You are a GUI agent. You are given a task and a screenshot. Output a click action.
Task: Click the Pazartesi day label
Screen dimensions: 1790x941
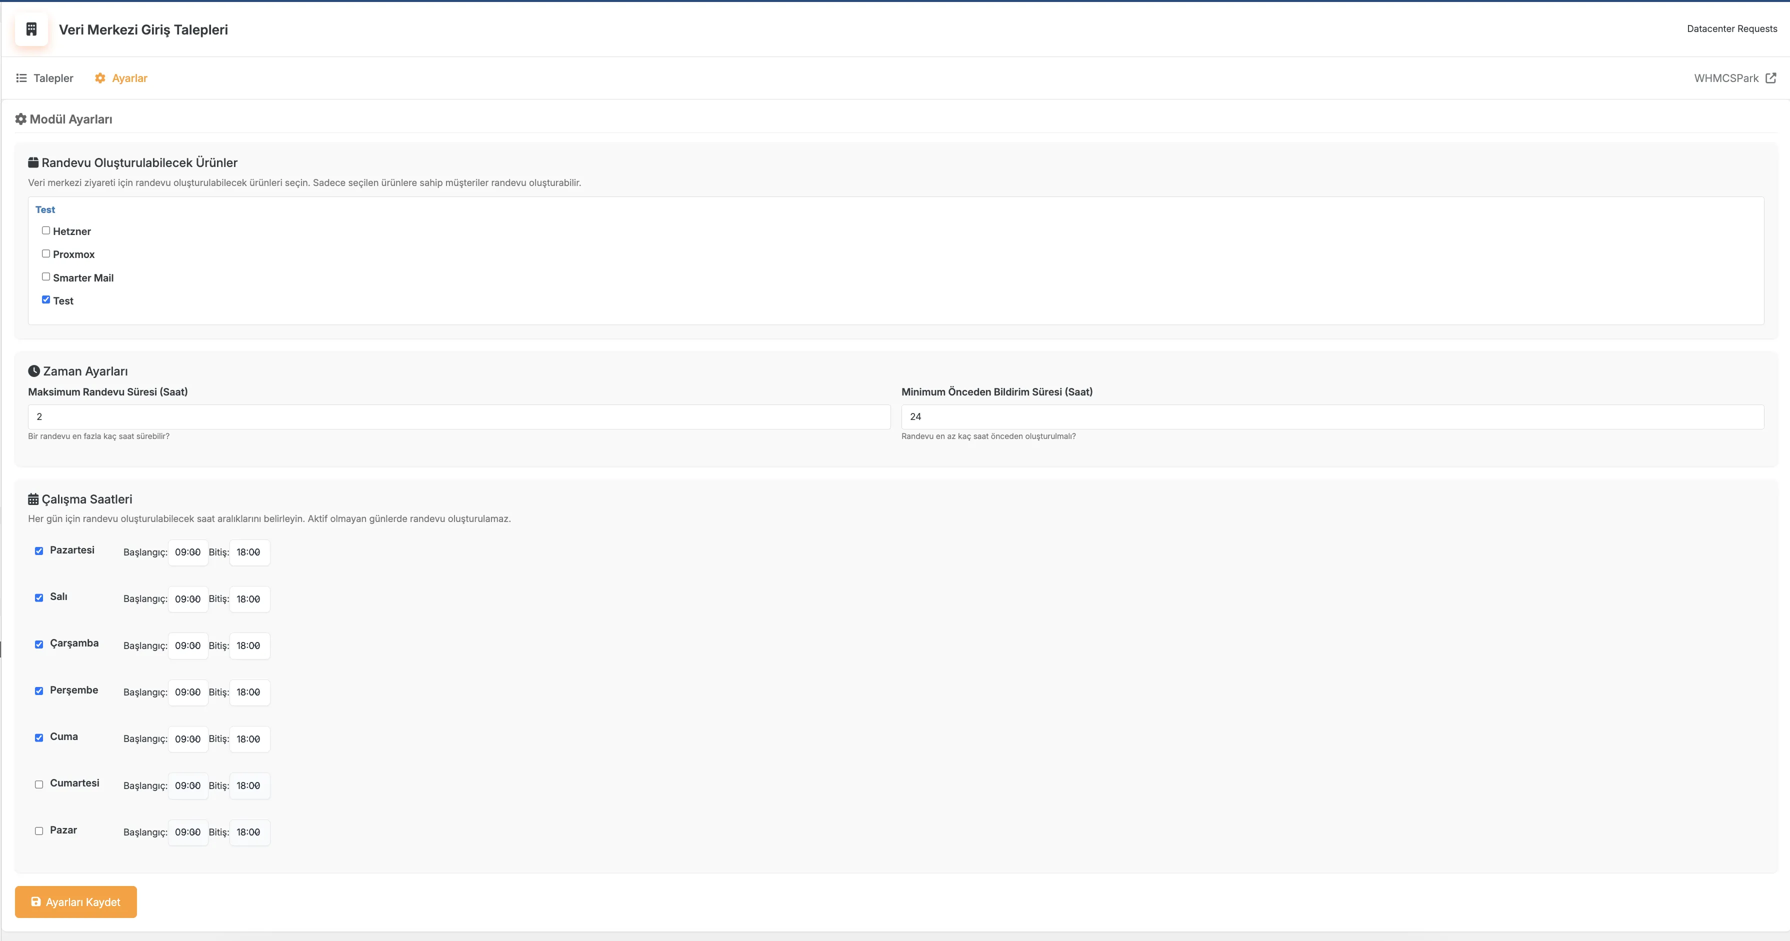click(x=72, y=549)
